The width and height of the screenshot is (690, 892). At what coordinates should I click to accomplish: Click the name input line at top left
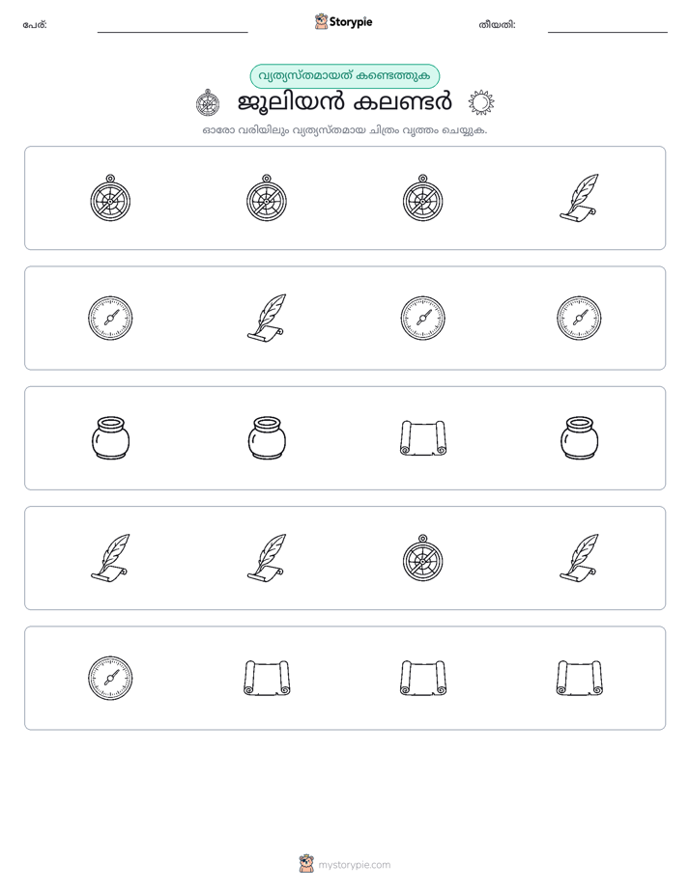click(172, 32)
